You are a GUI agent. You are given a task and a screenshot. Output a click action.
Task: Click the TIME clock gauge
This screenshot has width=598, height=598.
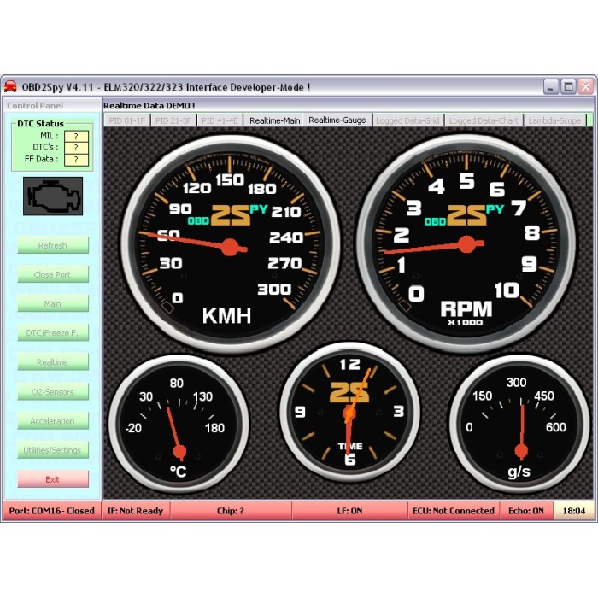349,413
